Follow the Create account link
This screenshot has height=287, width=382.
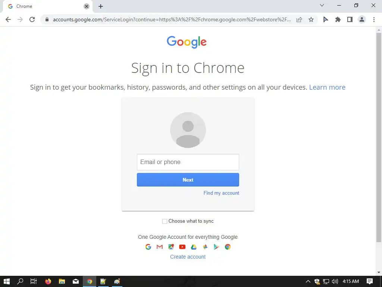coord(188,257)
